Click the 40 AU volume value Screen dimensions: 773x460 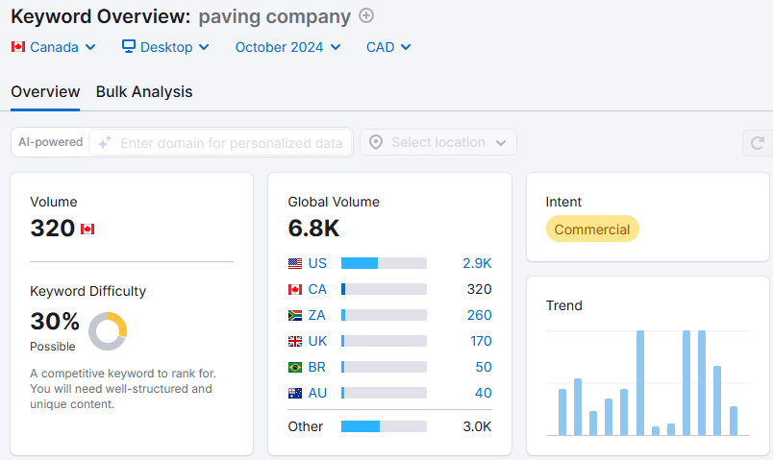pos(483,393)
